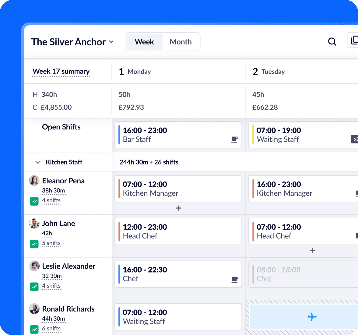Click the search magnifier icon

coord(332,42)
